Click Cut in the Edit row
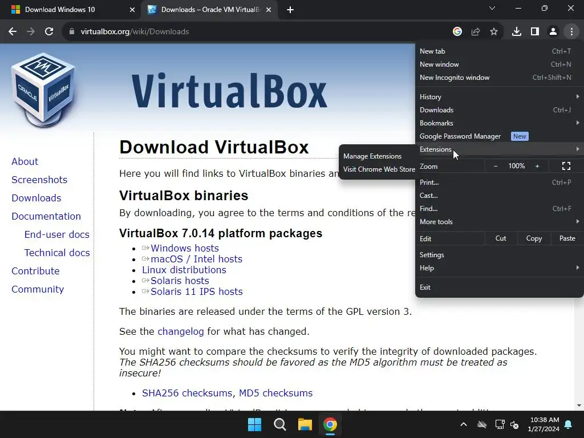This screenshot has height=438, width=584. 501,238
